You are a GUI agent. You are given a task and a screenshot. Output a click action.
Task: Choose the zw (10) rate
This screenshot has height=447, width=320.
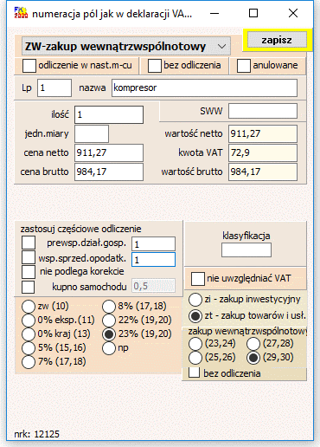point(29,307)
